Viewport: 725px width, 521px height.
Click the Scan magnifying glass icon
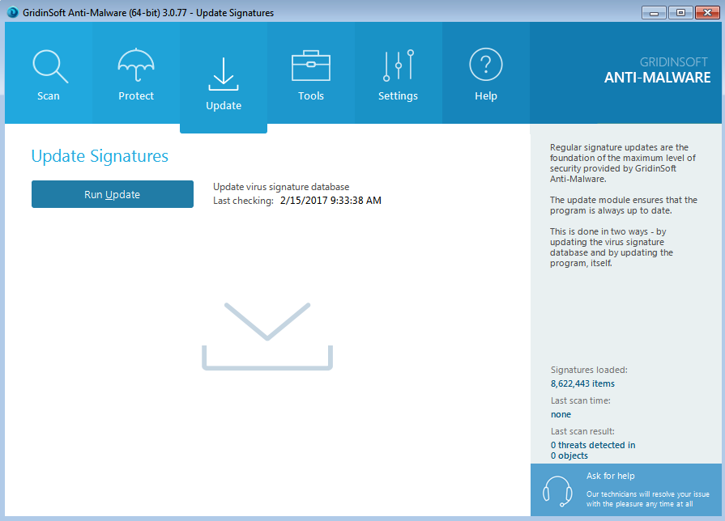[x=49, y=66]
